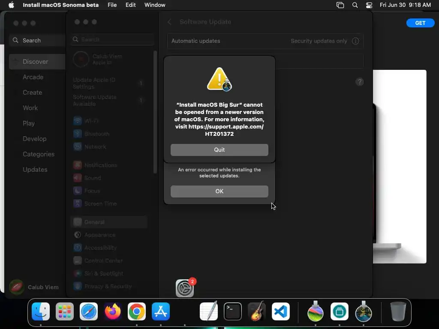
Task: Select Create in App Store sidebar
Action: point(33,93)
